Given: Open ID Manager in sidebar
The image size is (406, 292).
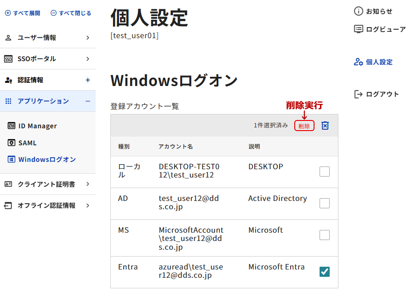Looking at the screenshot, I should 37,126.
